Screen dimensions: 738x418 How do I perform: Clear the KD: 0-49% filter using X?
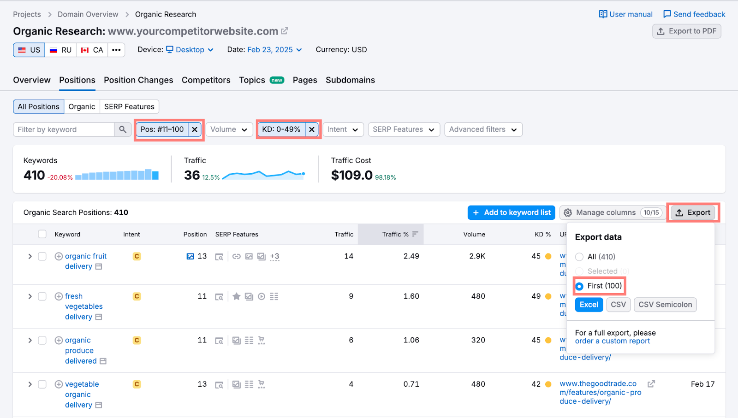(312, 130)
